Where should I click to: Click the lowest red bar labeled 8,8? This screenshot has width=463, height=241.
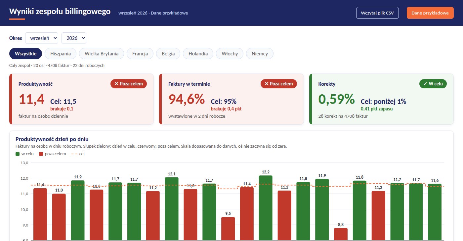click(x=341, y=234)
